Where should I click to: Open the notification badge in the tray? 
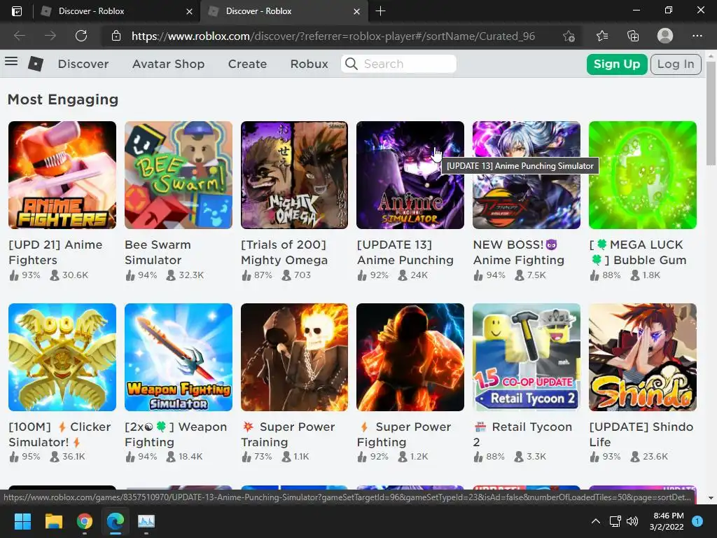[x=697, y=521]
